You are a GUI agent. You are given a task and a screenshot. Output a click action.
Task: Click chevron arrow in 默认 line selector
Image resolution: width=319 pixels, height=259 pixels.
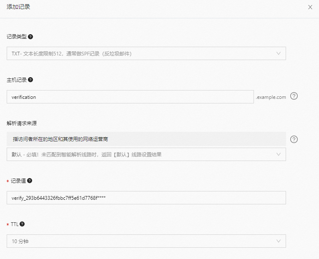point(279,154)
